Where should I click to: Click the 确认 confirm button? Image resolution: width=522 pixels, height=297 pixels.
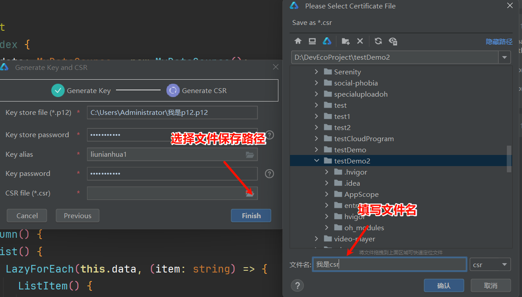click(444, 285)
